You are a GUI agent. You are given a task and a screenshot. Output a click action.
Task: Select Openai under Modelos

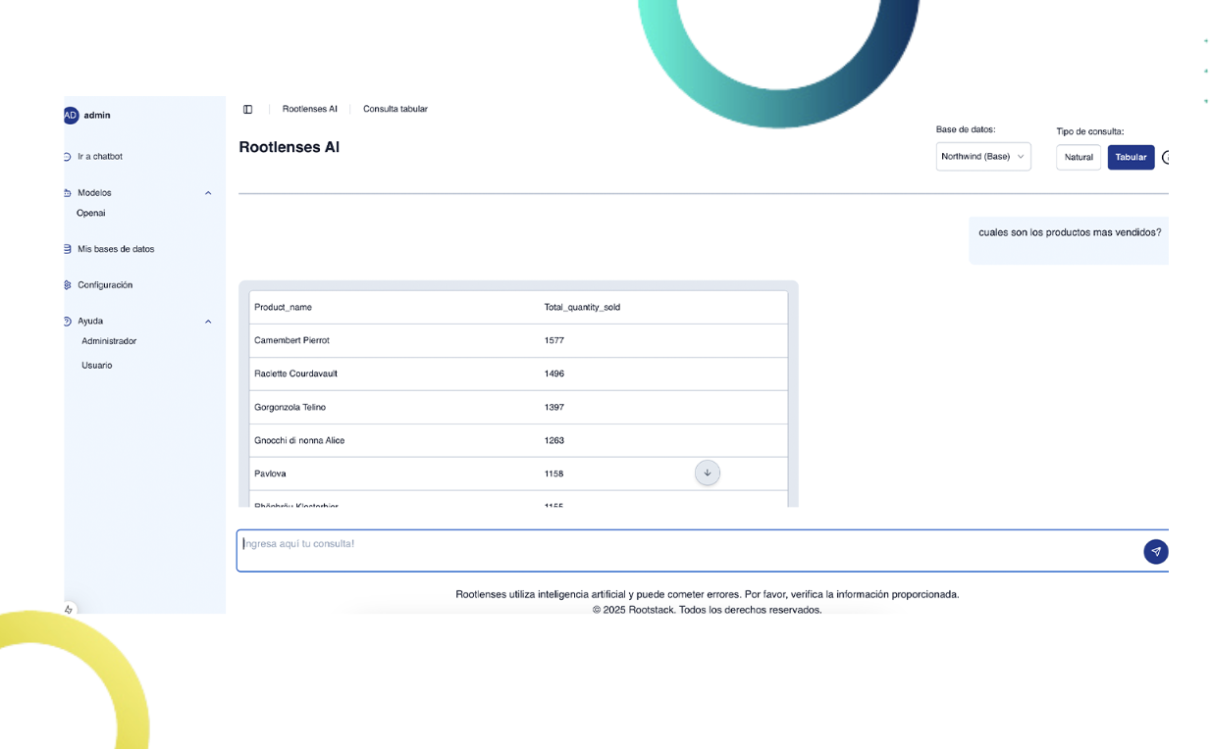(x=91, y=213)
